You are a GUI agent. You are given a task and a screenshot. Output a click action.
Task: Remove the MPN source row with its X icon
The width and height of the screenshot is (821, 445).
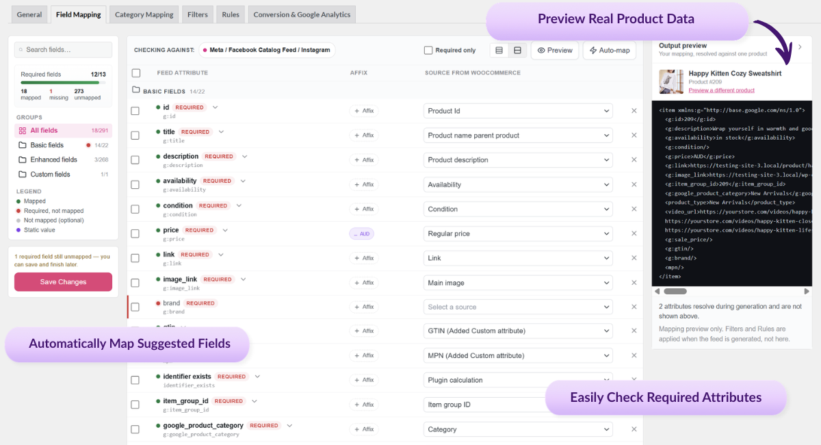click(634, 356)
